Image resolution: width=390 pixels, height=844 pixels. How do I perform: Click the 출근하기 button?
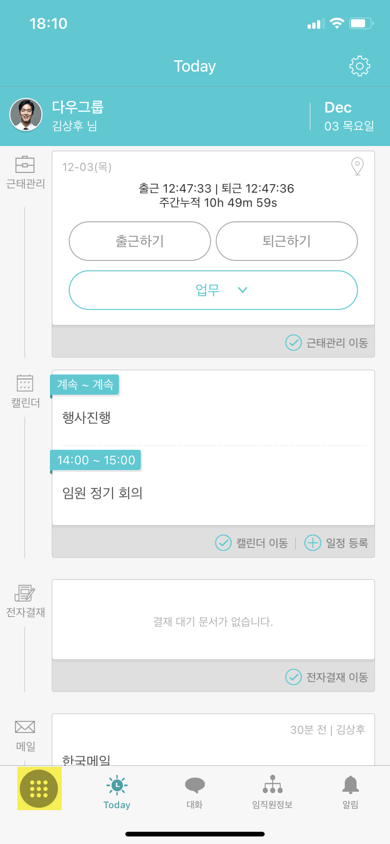(140, 241)
